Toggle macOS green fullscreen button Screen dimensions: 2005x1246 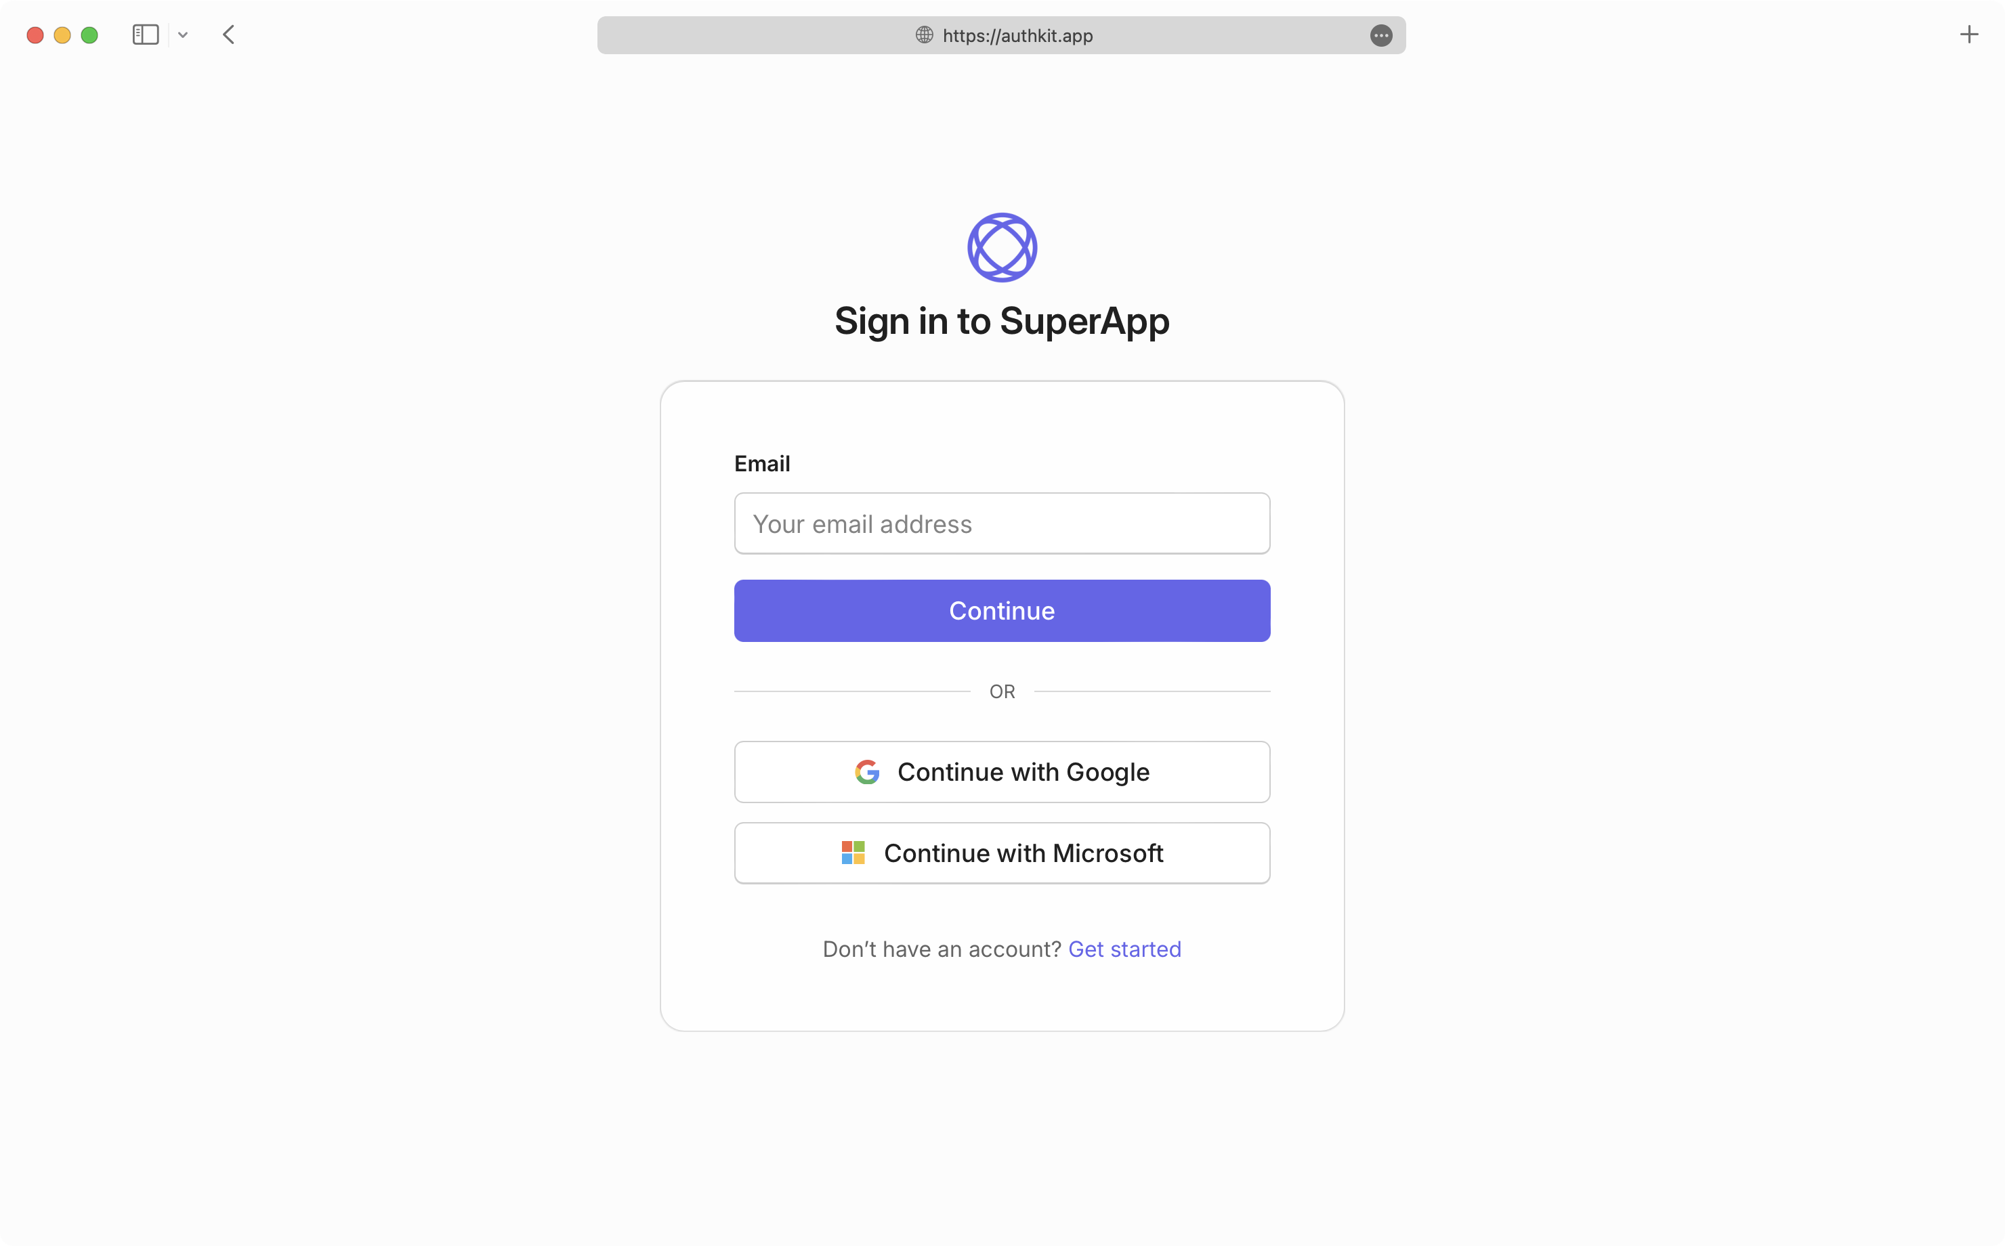tap(89, 35)
